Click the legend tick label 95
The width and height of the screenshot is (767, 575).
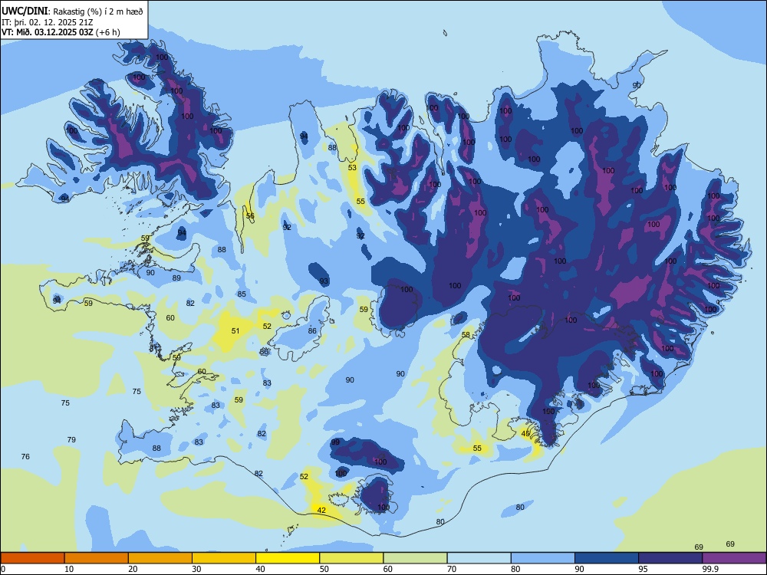tap(644, 569)
